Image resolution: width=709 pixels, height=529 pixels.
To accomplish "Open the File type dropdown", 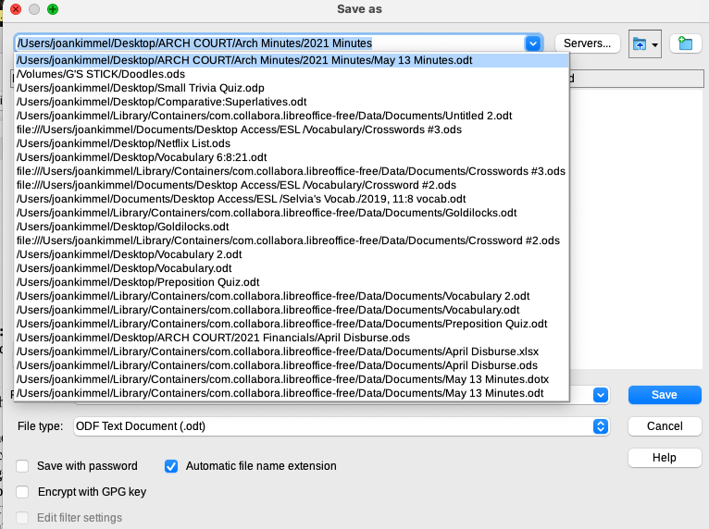I will [x=600, y=426].
